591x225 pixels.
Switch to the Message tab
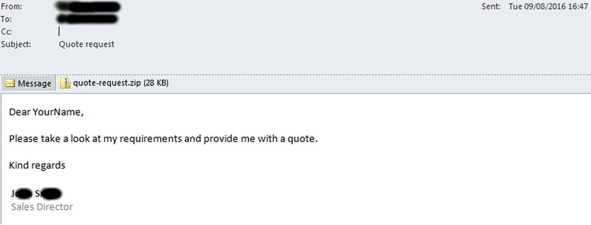[28, 83]
